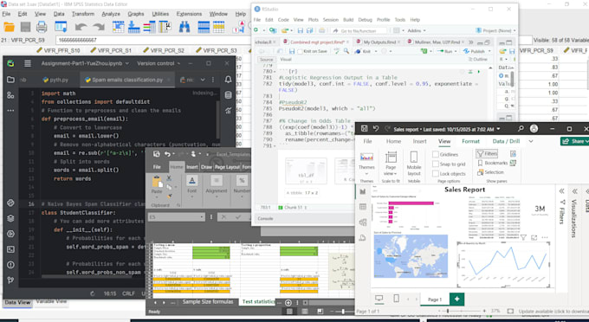Open the PyCharm Python packages layers icon
This screenshot has height=322, width=589.
[x=10, y=218]
